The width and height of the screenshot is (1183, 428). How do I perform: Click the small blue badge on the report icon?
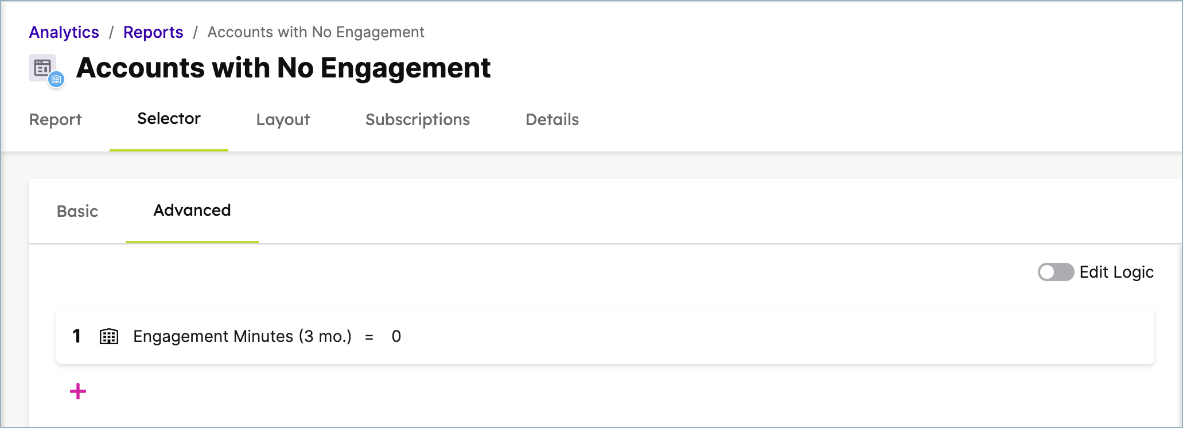[x=56, y=80]
